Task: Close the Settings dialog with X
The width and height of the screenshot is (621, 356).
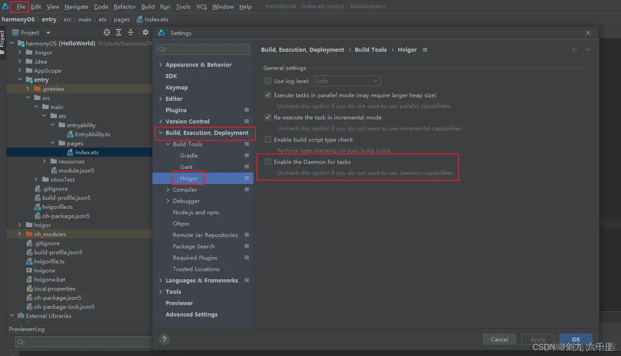Action: click(588, 33)
